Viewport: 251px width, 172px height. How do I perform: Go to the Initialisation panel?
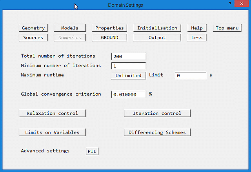tap(157, 28)
